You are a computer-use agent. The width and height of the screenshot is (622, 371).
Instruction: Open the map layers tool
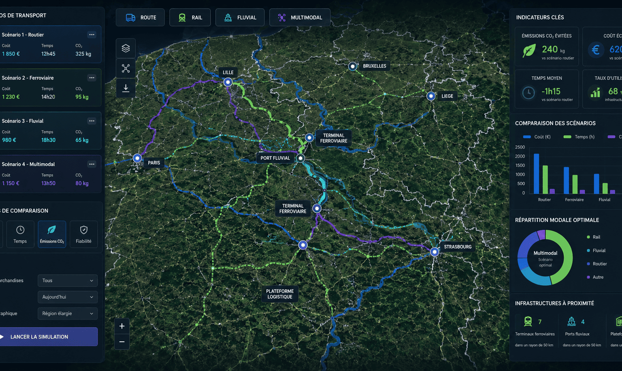point(126,48)
